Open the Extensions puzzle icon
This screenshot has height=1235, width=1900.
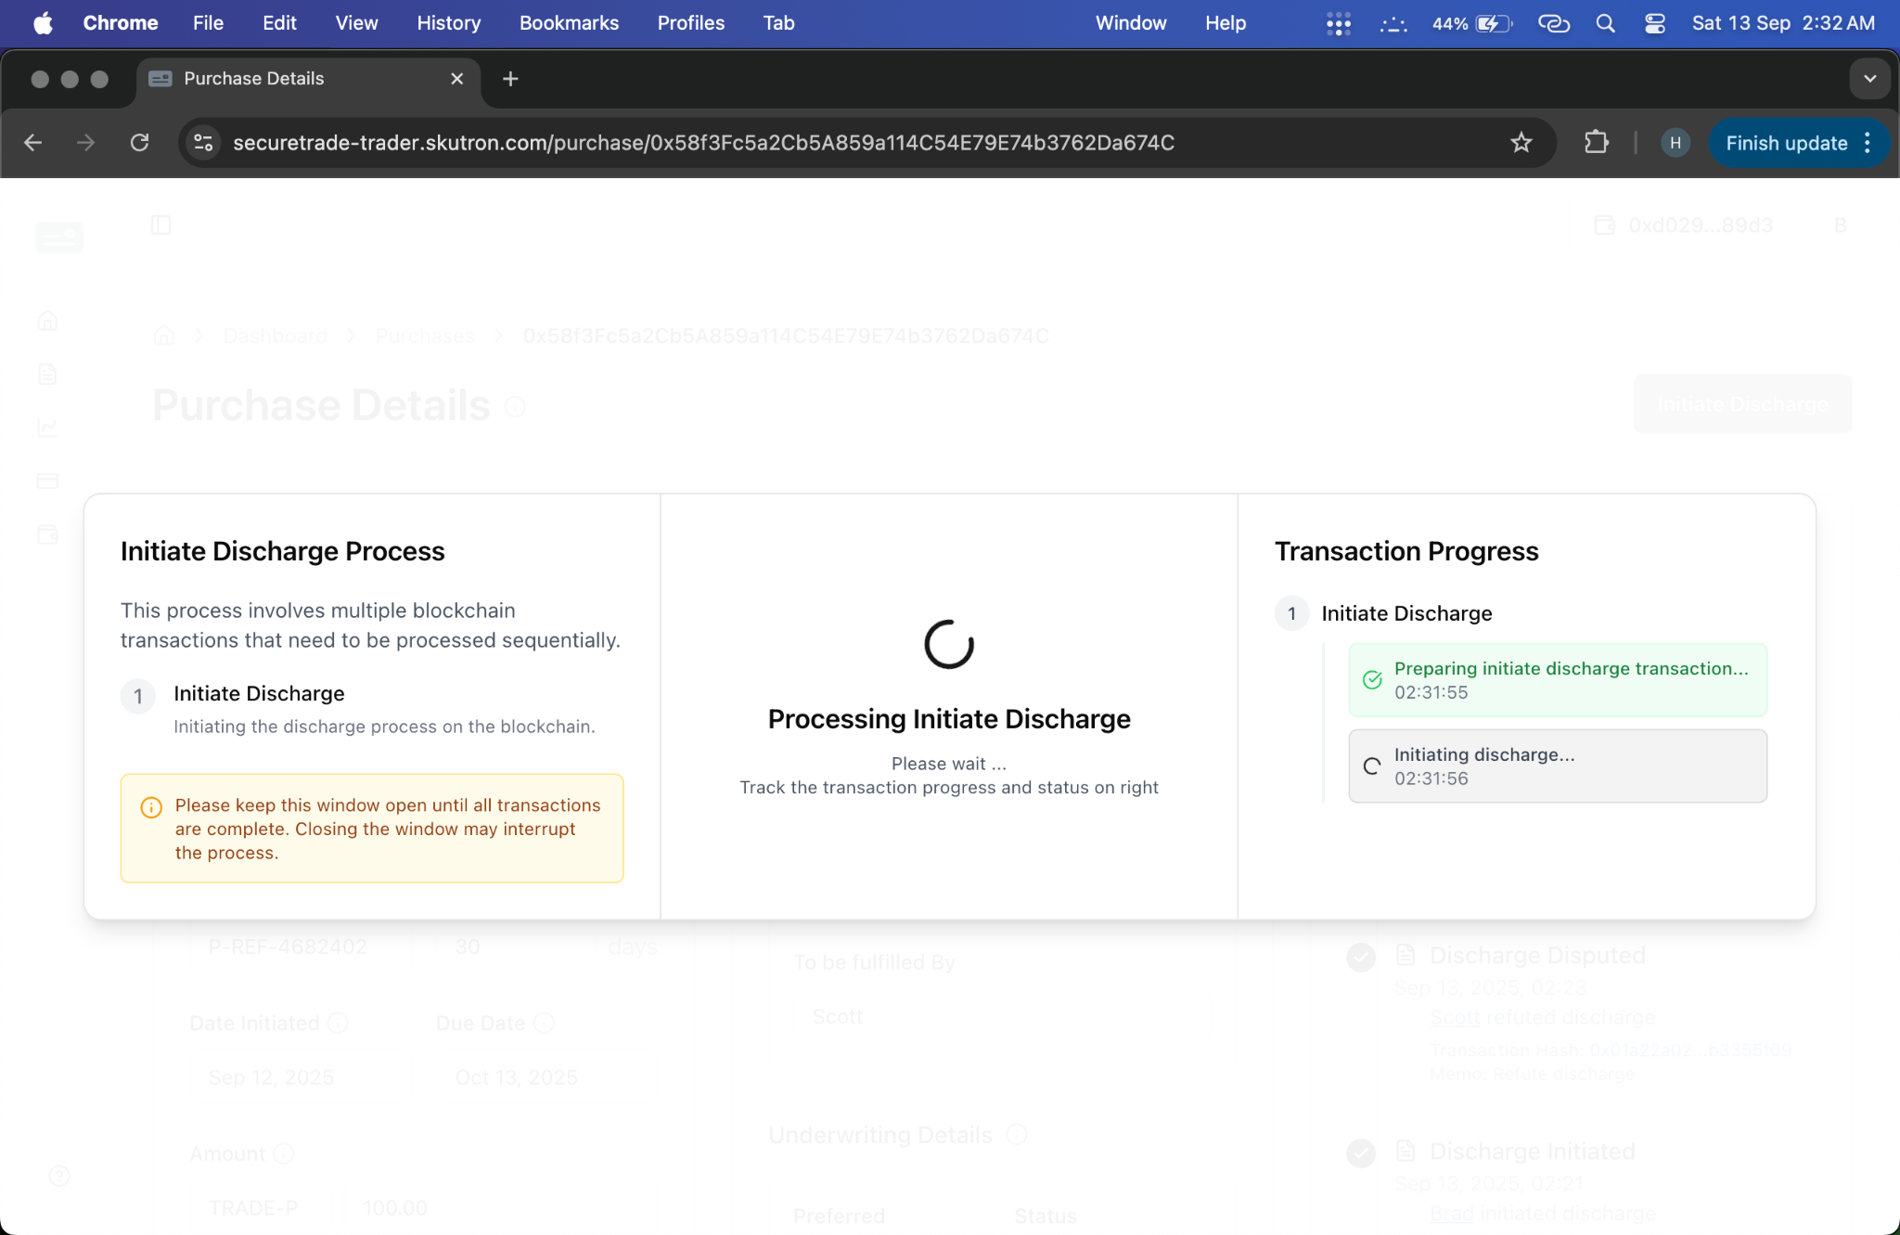coord(1596,143)
